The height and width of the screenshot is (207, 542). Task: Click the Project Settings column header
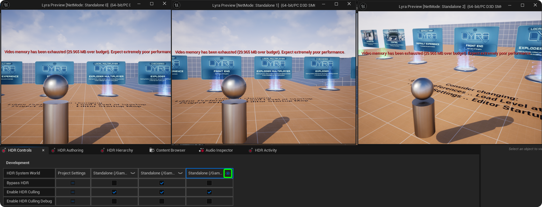[x=73, y=173]
